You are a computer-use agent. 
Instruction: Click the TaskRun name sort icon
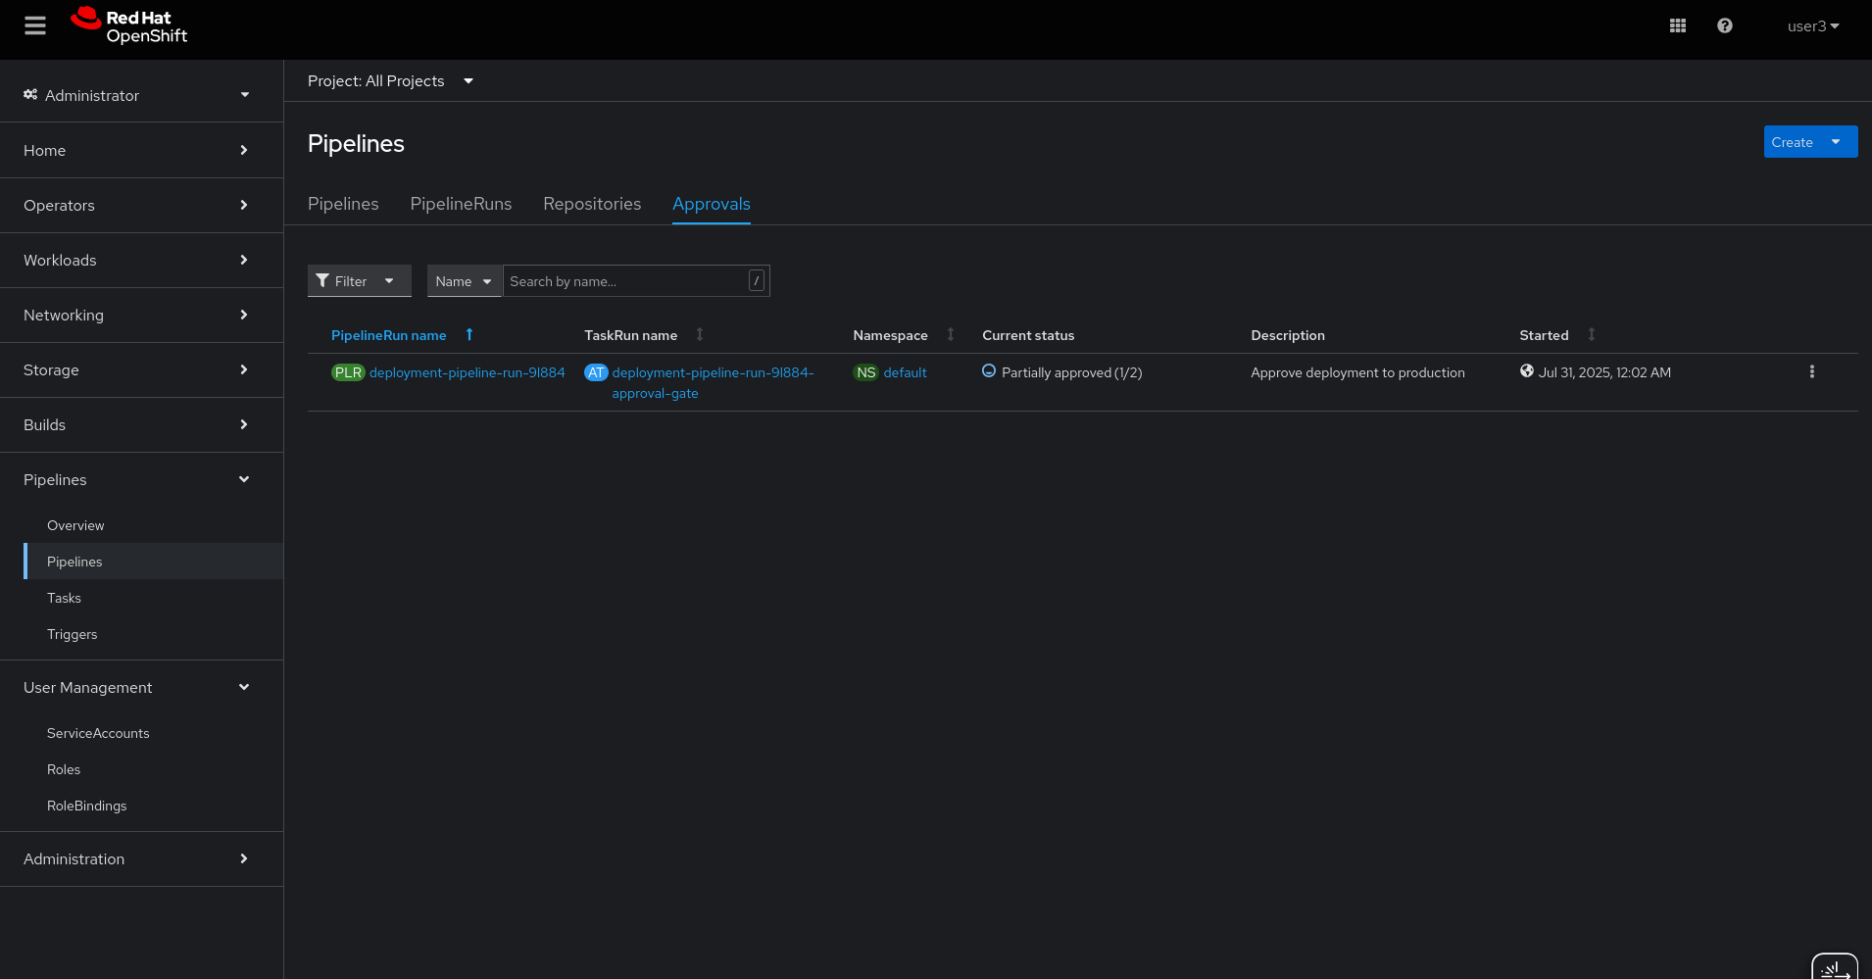pyautogui.click(x=700, y=335)
